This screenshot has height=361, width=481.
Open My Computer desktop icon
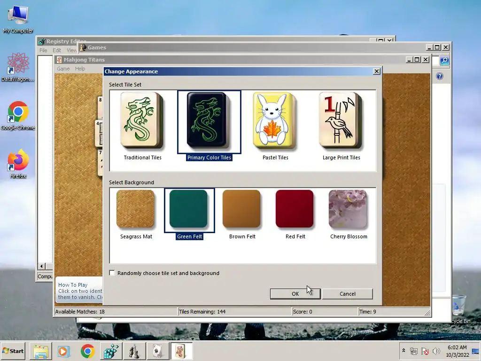click(x=18, y=19)
